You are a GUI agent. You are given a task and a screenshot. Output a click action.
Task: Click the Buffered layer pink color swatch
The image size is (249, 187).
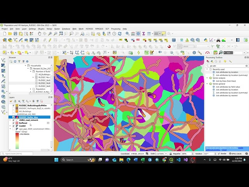tap(17, 123)
